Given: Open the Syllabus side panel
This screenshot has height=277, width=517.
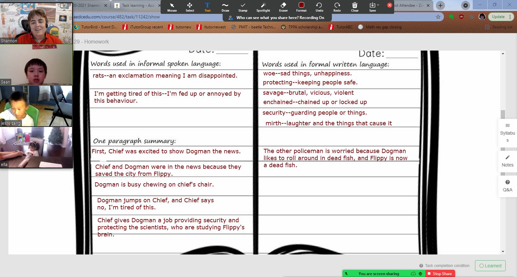Looking at the screenshot, I should [x=507, y=133].
